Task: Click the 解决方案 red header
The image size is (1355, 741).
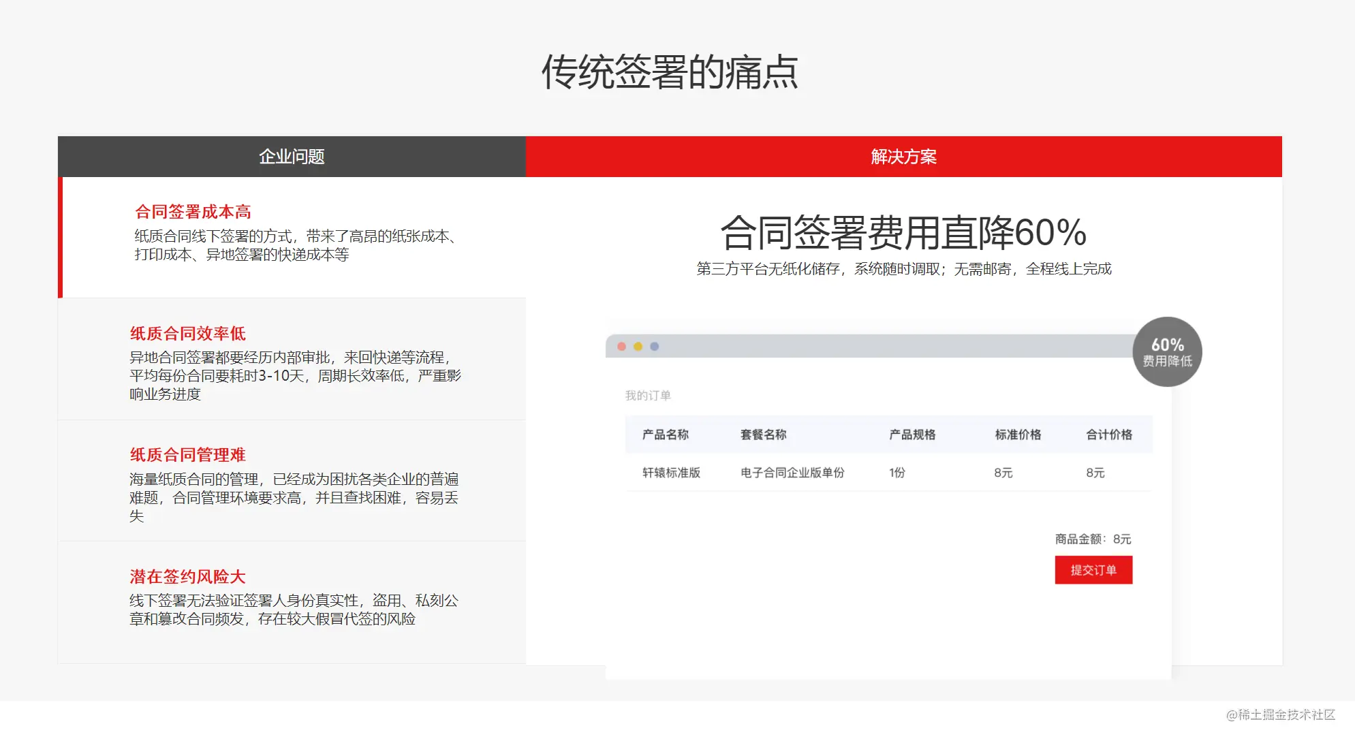Action: tap(903, 157)
